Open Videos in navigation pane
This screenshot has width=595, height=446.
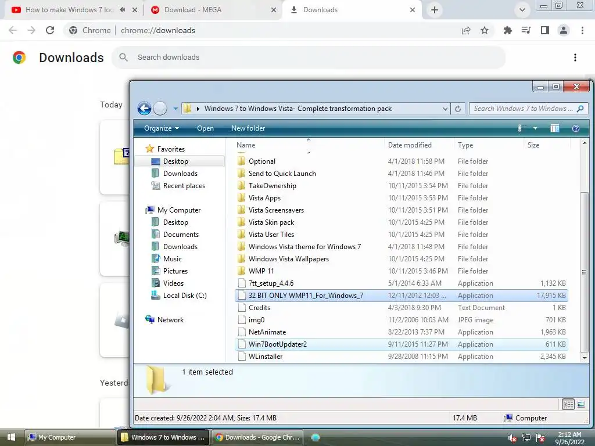pos(173,283)
